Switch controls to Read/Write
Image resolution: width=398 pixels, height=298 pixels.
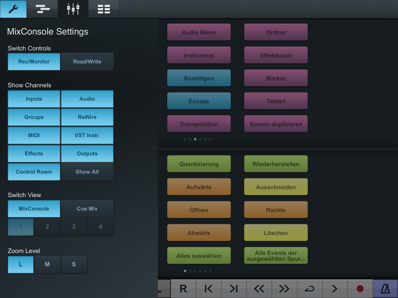[x=87, y=61]
